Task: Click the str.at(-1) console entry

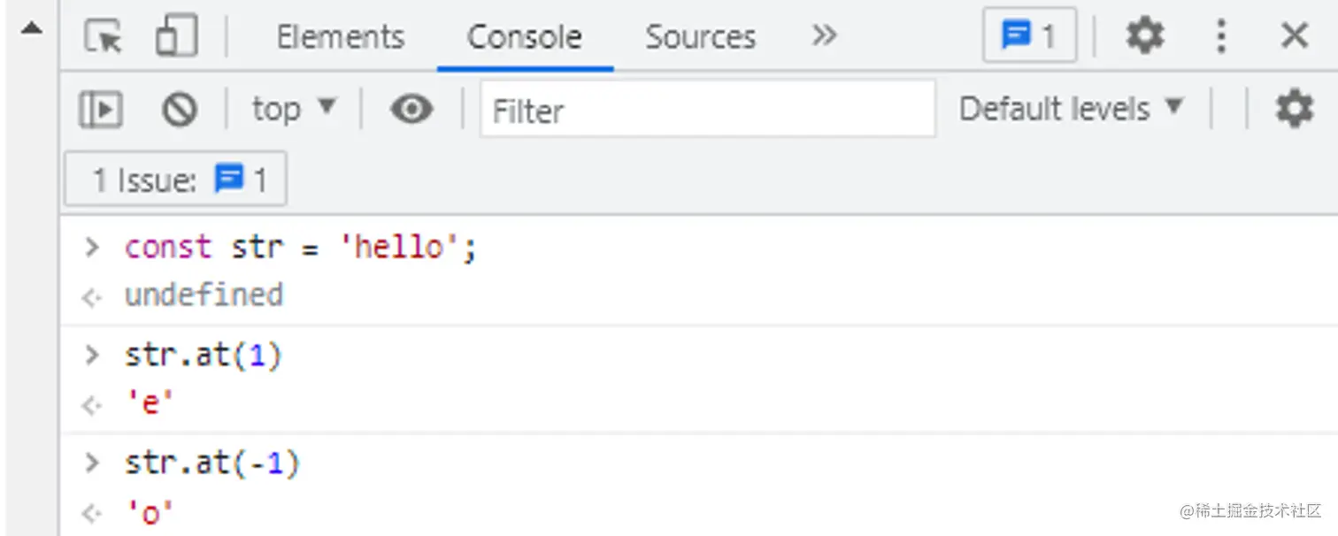Action: (x=211, y=463)
